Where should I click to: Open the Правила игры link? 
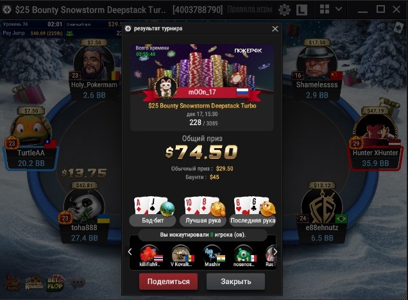(x=250, y=9)
